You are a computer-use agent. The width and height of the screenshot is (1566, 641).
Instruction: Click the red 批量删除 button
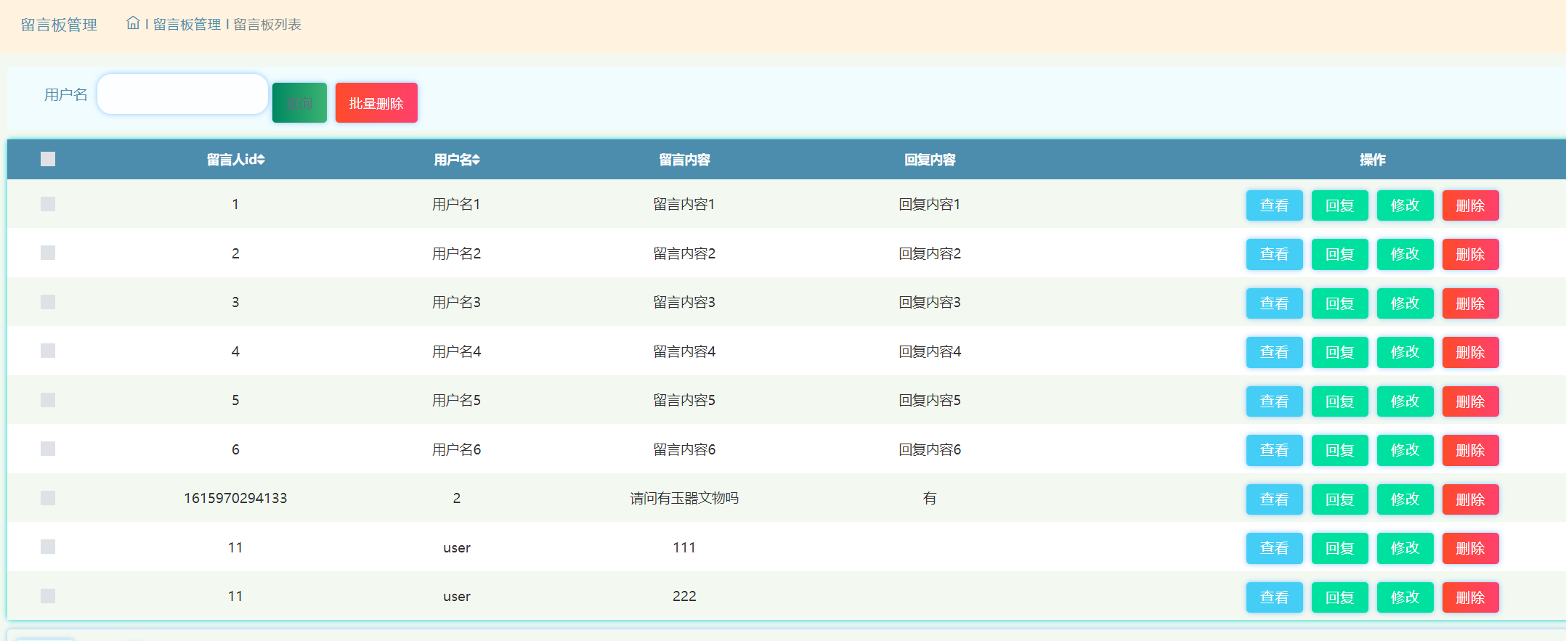pyautogui.click(x=376, y=103)
